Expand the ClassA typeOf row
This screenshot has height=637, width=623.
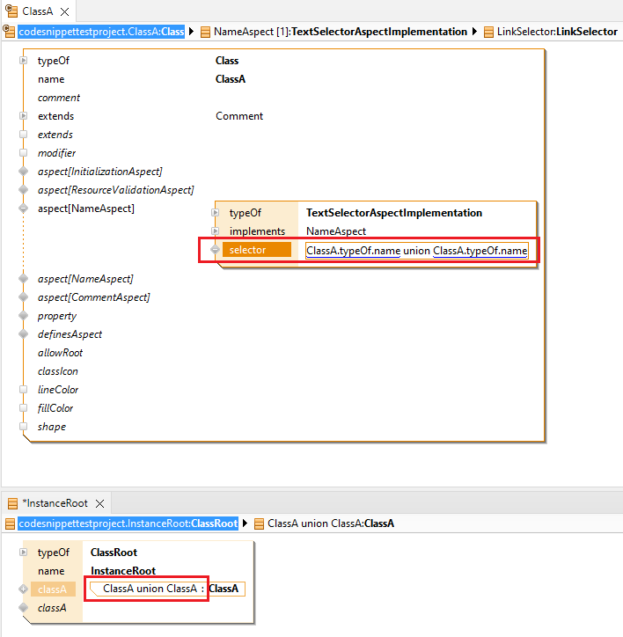click(x=23, y=61)
